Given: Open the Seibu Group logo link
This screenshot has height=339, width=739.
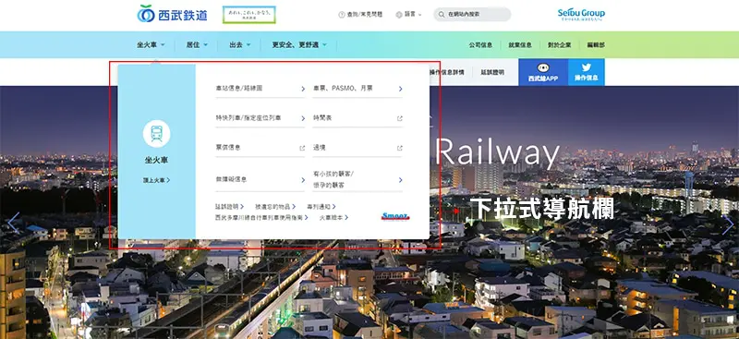Looking at the screenshot, I should coord(581,14).
